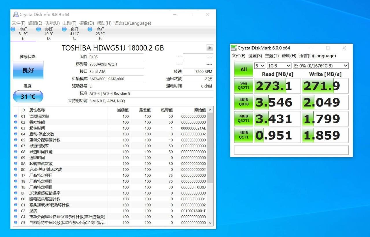The image size is (370, 237).
Task: Click the rotation speed value 7200 RPM
Action: pyautogui.click(x=198, y=72)
